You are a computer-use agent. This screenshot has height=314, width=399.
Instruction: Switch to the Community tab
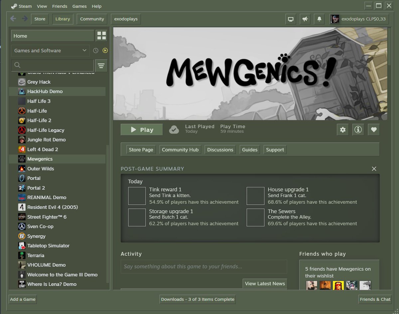coord(92,19)
